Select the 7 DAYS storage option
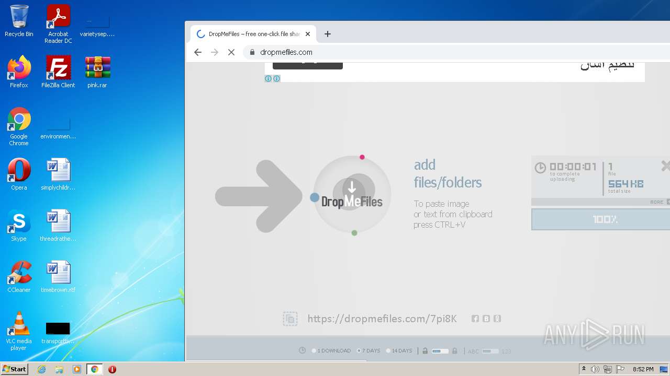The image size is (670, 376). (x=369, y=351)
